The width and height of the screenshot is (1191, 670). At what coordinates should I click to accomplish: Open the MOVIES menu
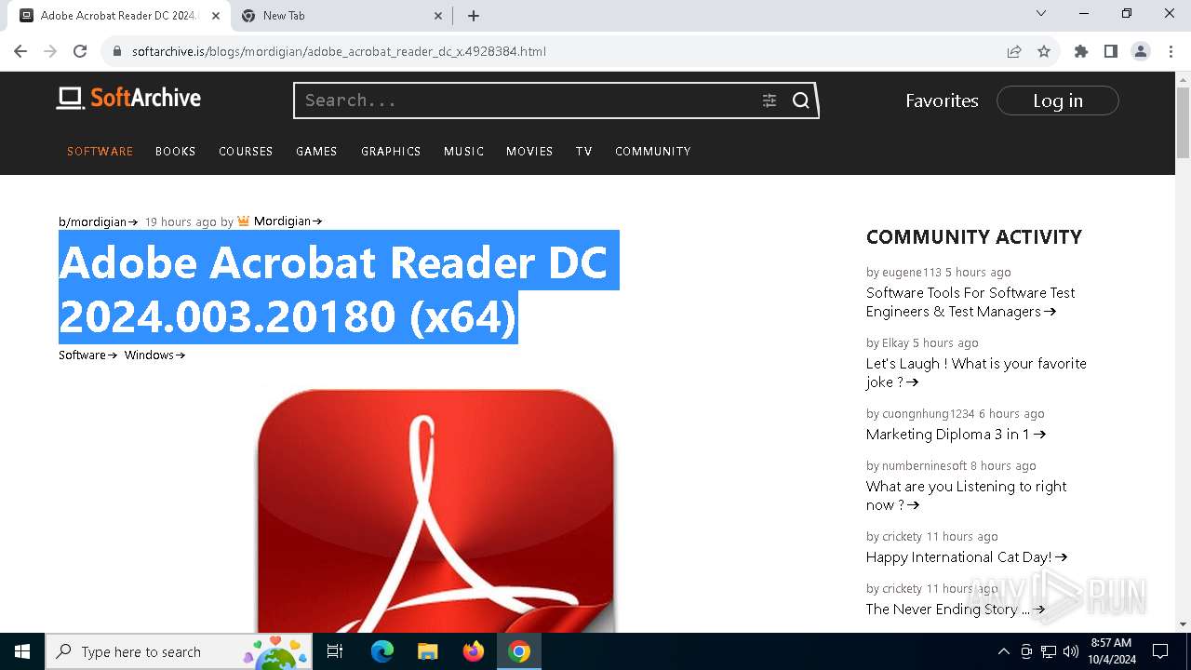coord(529,151)
